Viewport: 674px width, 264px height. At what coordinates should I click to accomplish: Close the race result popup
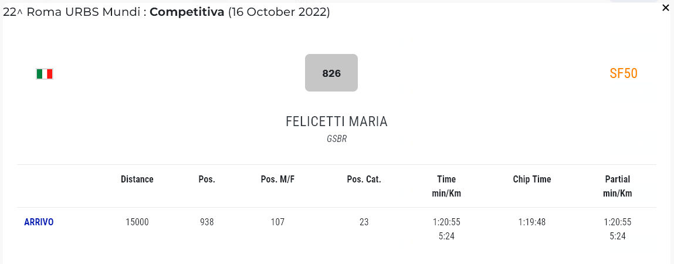[665, 8]
